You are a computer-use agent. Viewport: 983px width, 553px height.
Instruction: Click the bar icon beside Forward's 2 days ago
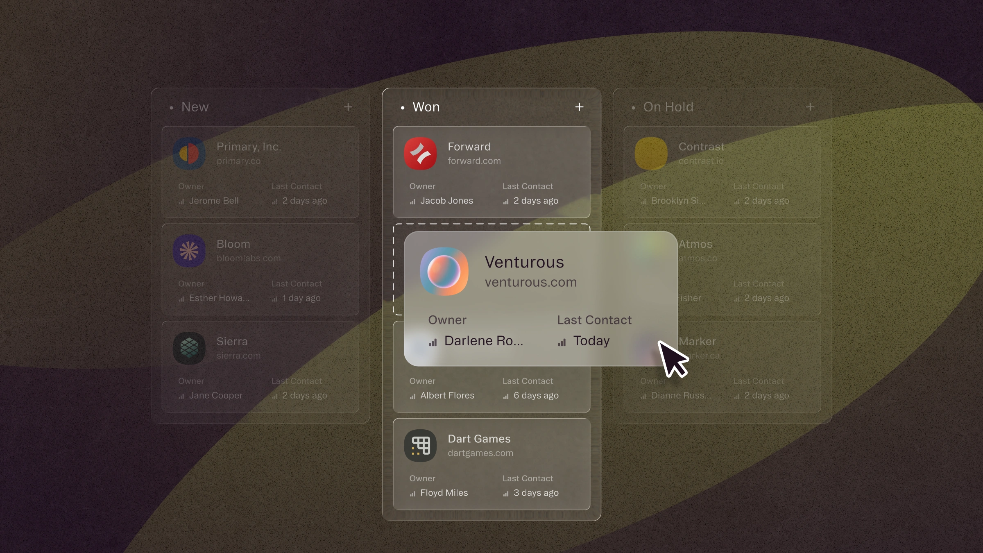[x=506, y=202]
